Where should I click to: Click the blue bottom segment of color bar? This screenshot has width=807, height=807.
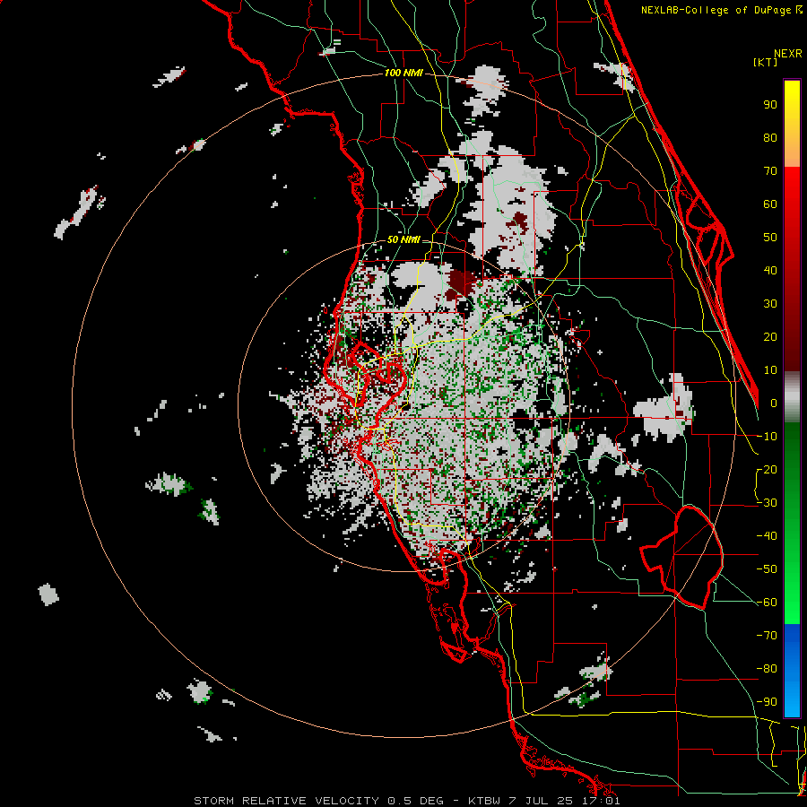[792, 671]
